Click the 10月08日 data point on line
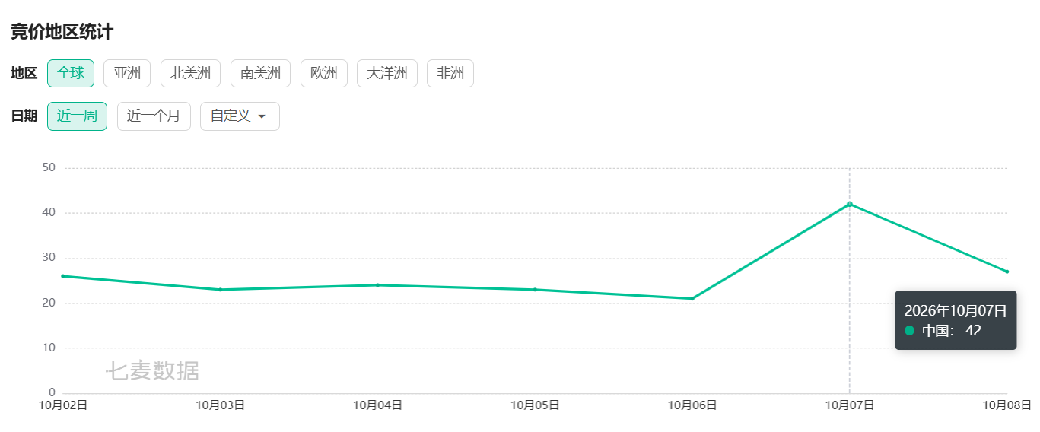The height and width of the screenshot is (432, 1040). tap(1007, 272)
